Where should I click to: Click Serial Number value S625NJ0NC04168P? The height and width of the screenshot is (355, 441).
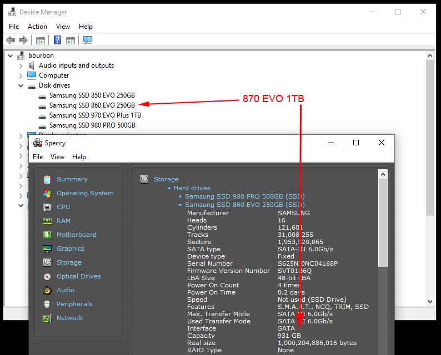(308, 263)
